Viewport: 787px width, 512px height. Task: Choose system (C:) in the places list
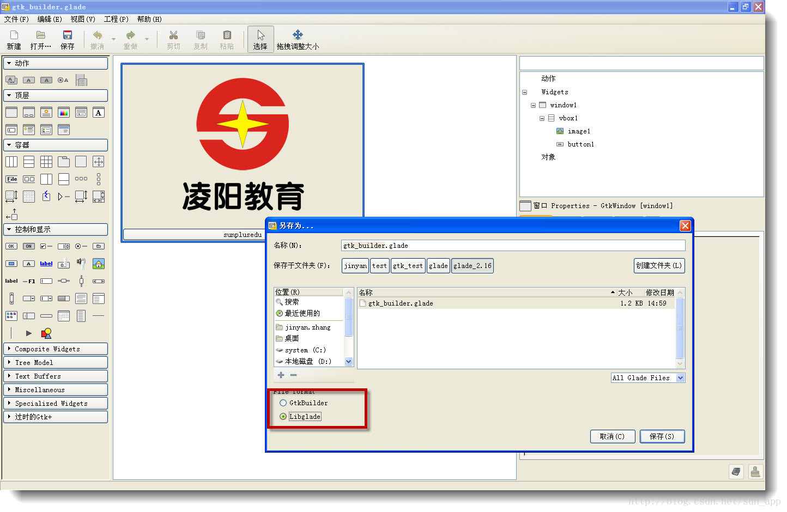tap(305, 350)
